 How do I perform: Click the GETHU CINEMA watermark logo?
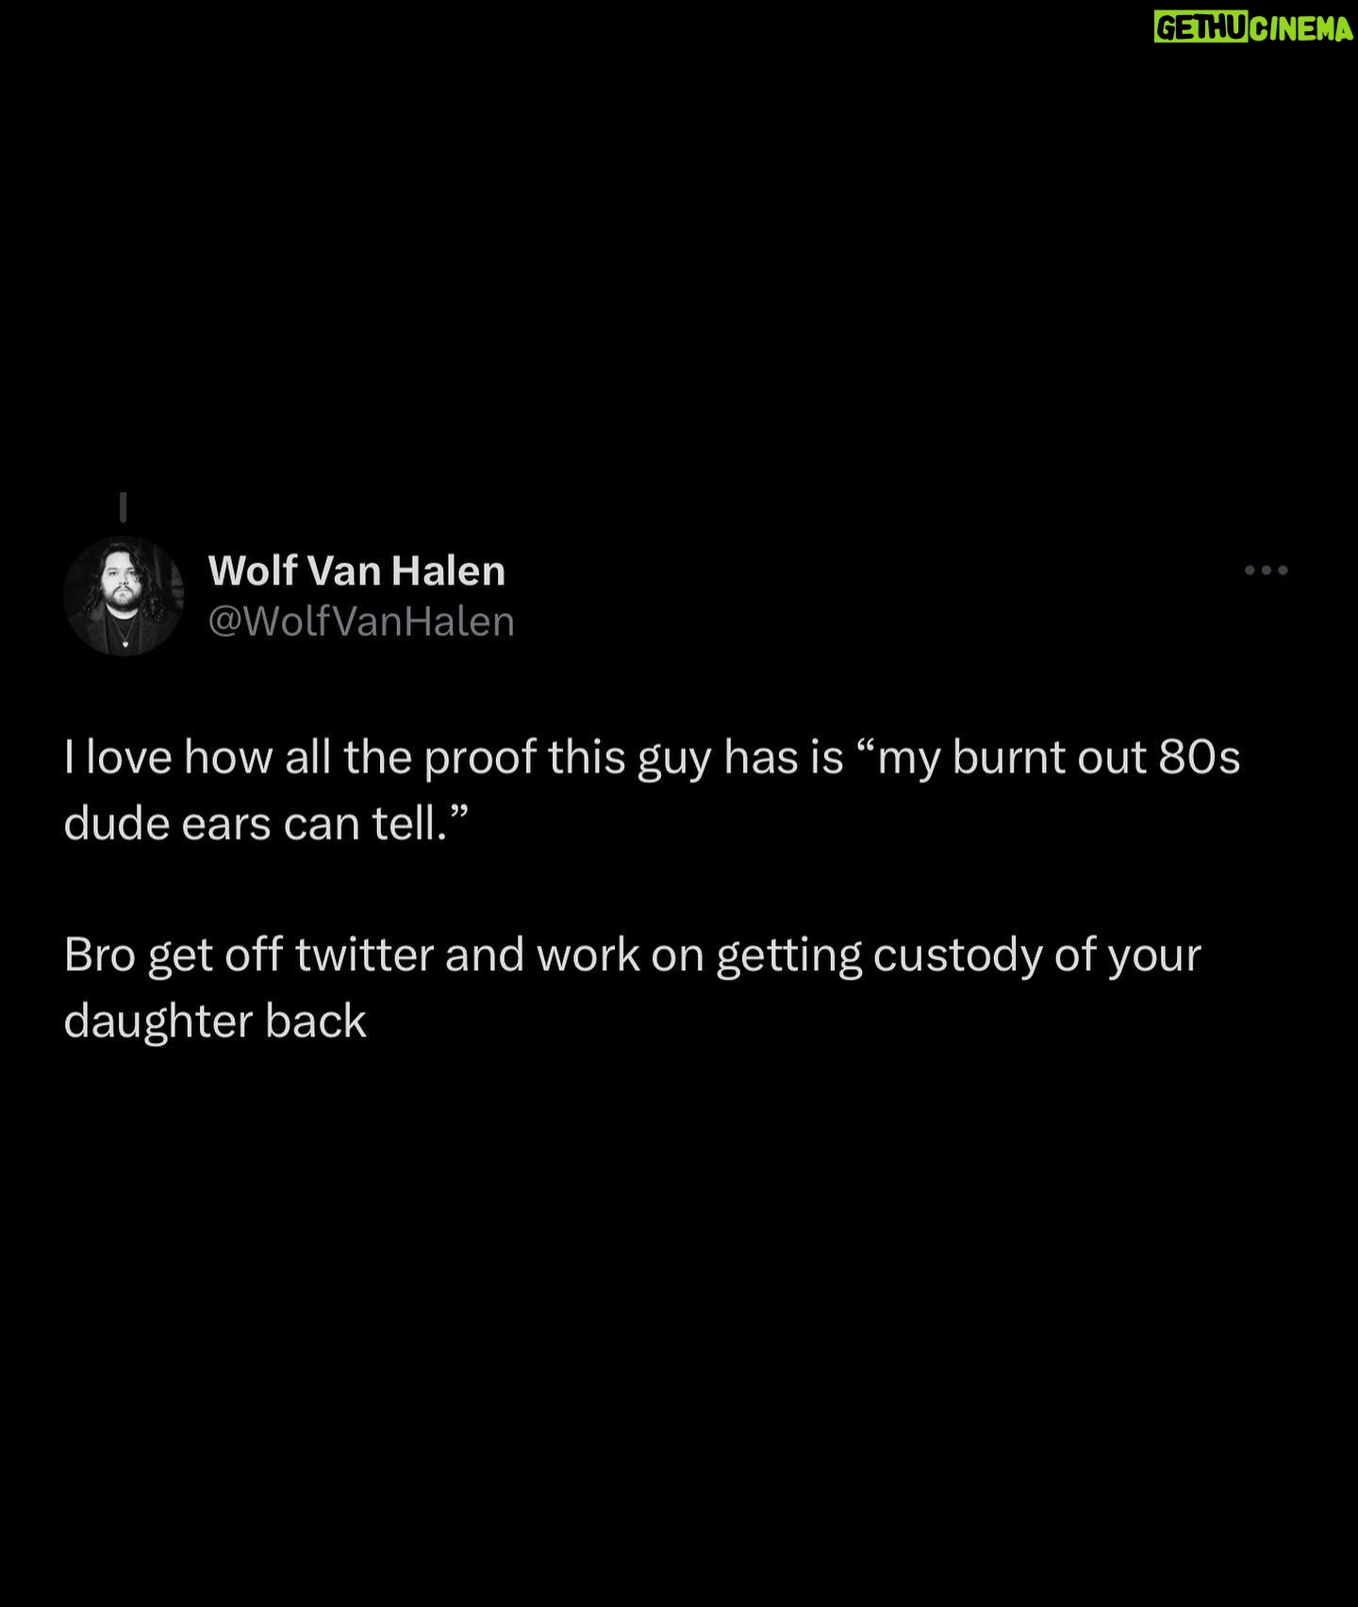click(1253, 29)
